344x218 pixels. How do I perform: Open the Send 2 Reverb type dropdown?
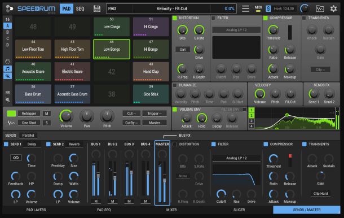pyautogui.click(x=74, y=144)
